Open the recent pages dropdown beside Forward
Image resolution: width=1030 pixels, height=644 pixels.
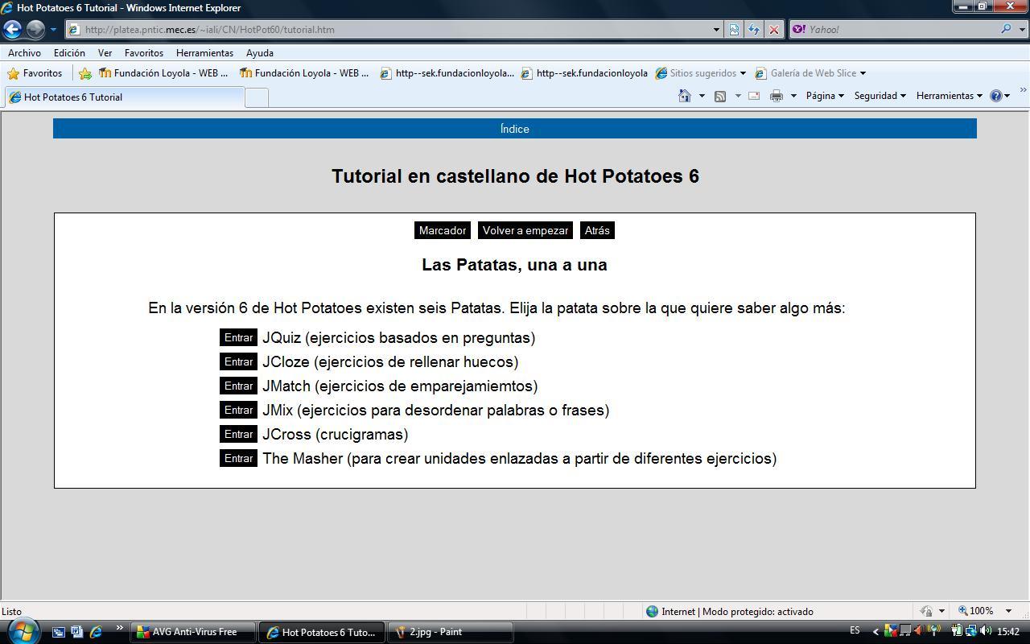point(53,29)
